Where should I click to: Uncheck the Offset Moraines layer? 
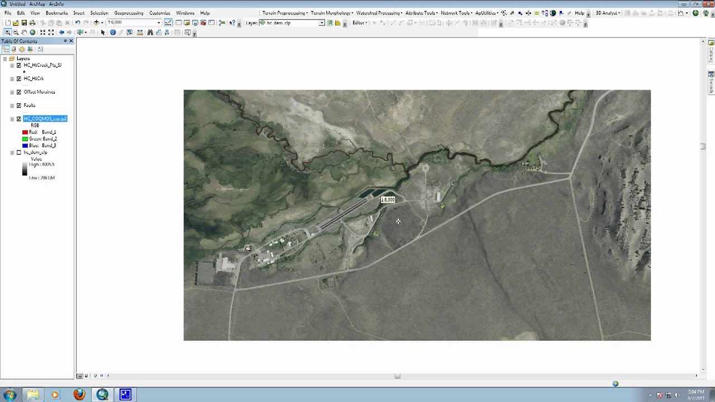19,92
